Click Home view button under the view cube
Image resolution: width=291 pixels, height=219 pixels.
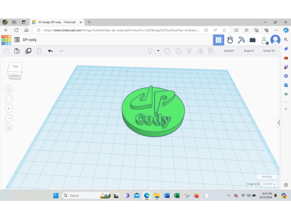coord(9,90)
